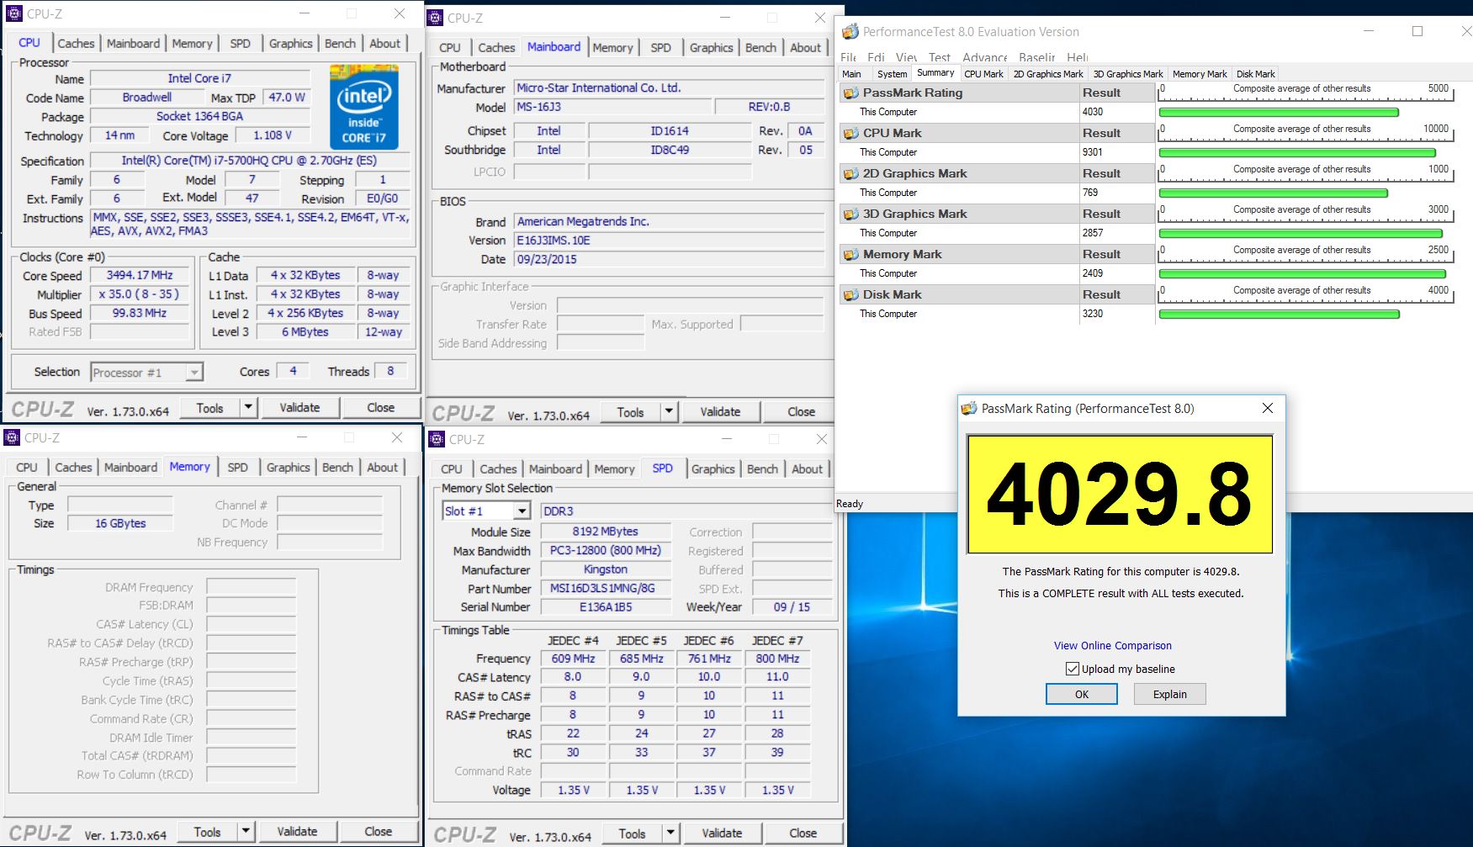Viewport: 1473px width, 847px height.
Task: Click the PerformanceTest title bar app icon
Action: click(850, 32)
